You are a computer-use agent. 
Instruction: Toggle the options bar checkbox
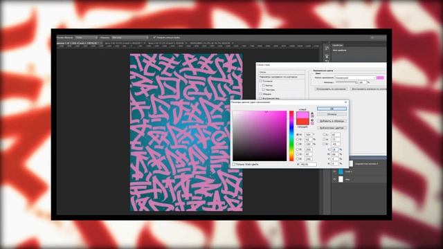pos(154,37)
